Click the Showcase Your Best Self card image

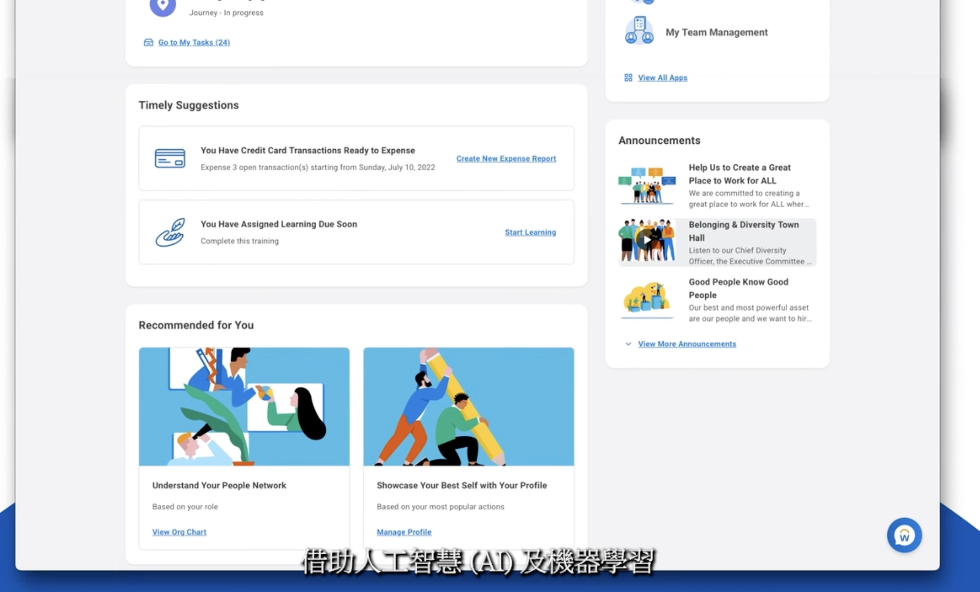click(x=469, y=406)
